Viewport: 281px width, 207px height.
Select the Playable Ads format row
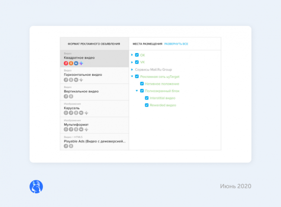point(94,141)
